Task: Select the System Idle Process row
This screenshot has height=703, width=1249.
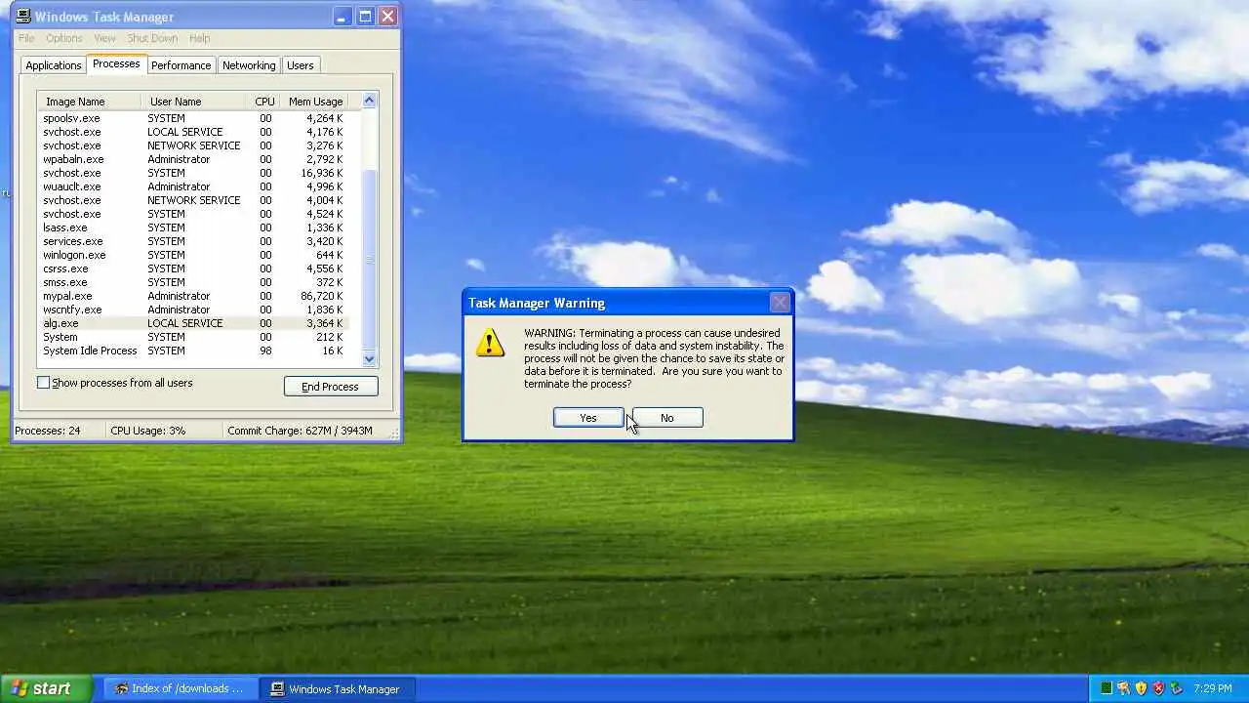Action: pos(193,351)
